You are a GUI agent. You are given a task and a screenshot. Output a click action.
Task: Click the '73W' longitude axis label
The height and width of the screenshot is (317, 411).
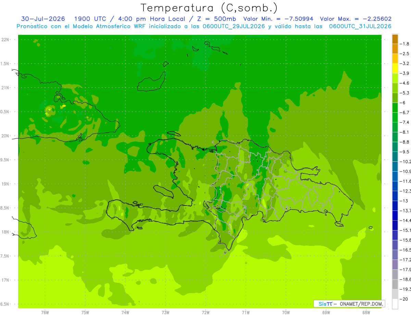(x=165, y=313)
